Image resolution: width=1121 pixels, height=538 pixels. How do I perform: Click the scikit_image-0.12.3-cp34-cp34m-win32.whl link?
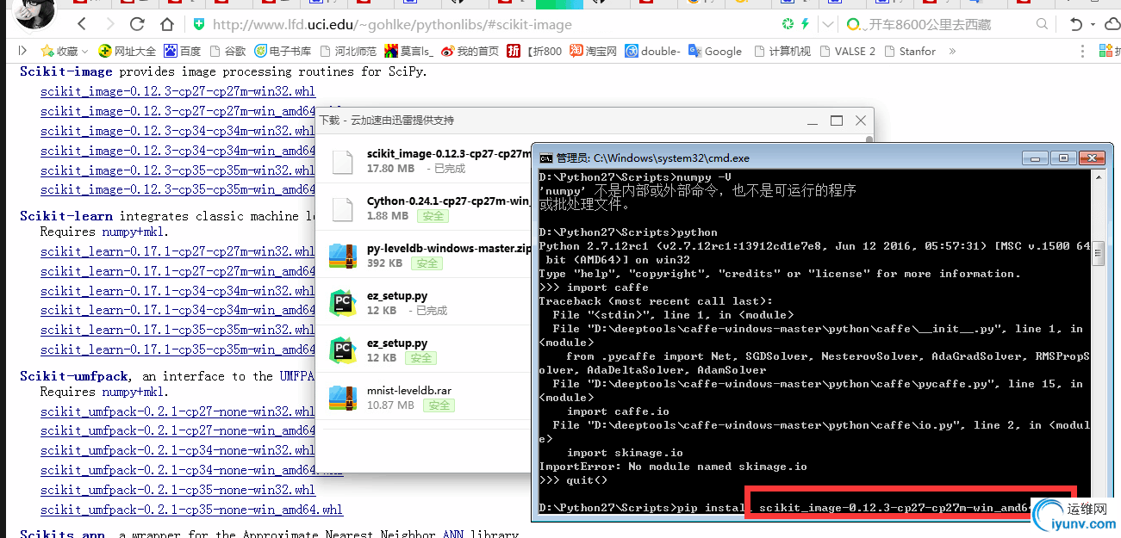[177, 131]
